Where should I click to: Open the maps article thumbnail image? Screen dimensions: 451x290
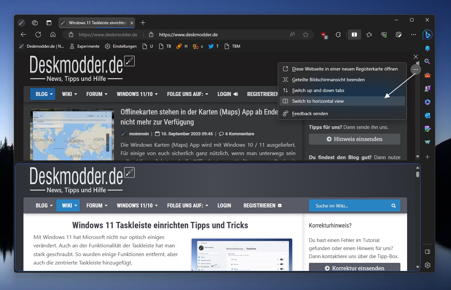72,134
